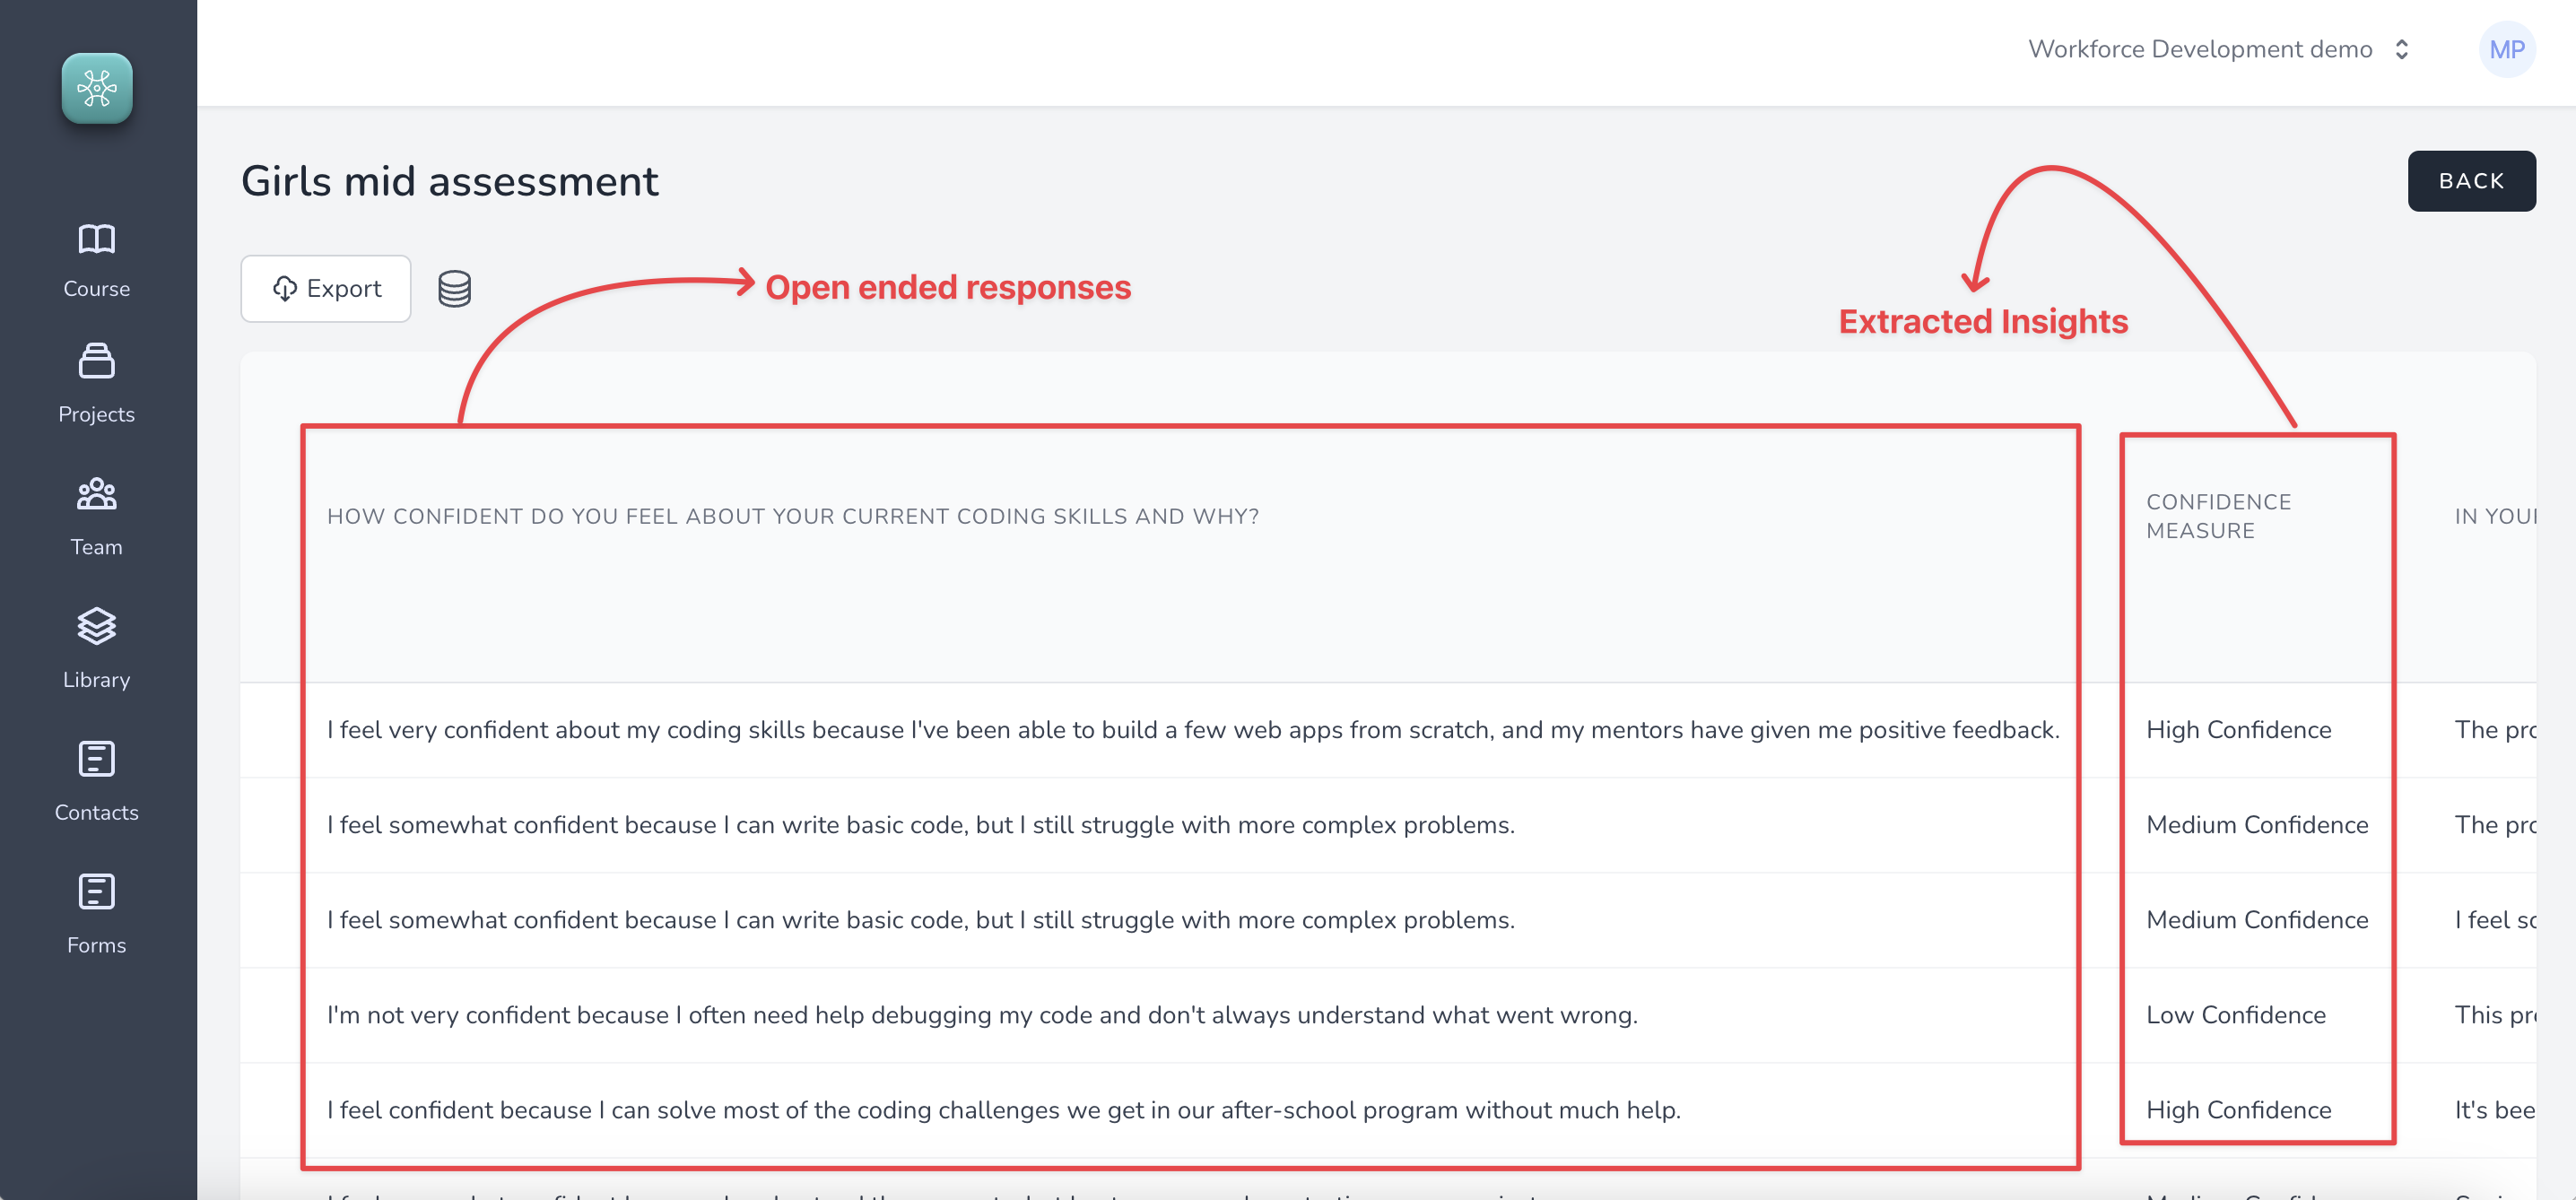Click the response 'I feel very confident about my coding skills'

(1193, 730)
